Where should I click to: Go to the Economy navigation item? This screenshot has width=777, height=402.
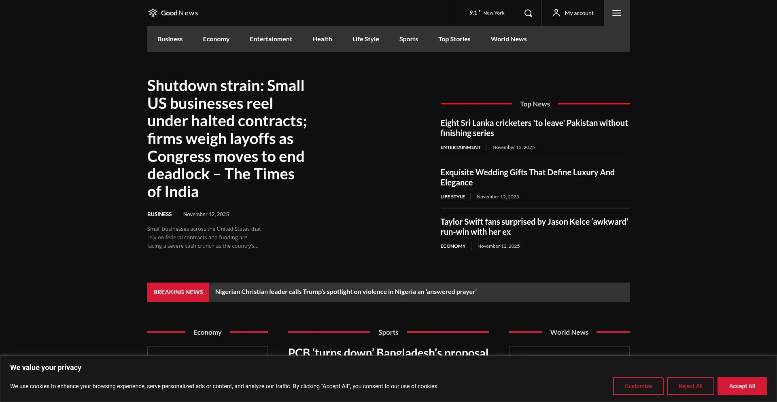click(216, 39)
